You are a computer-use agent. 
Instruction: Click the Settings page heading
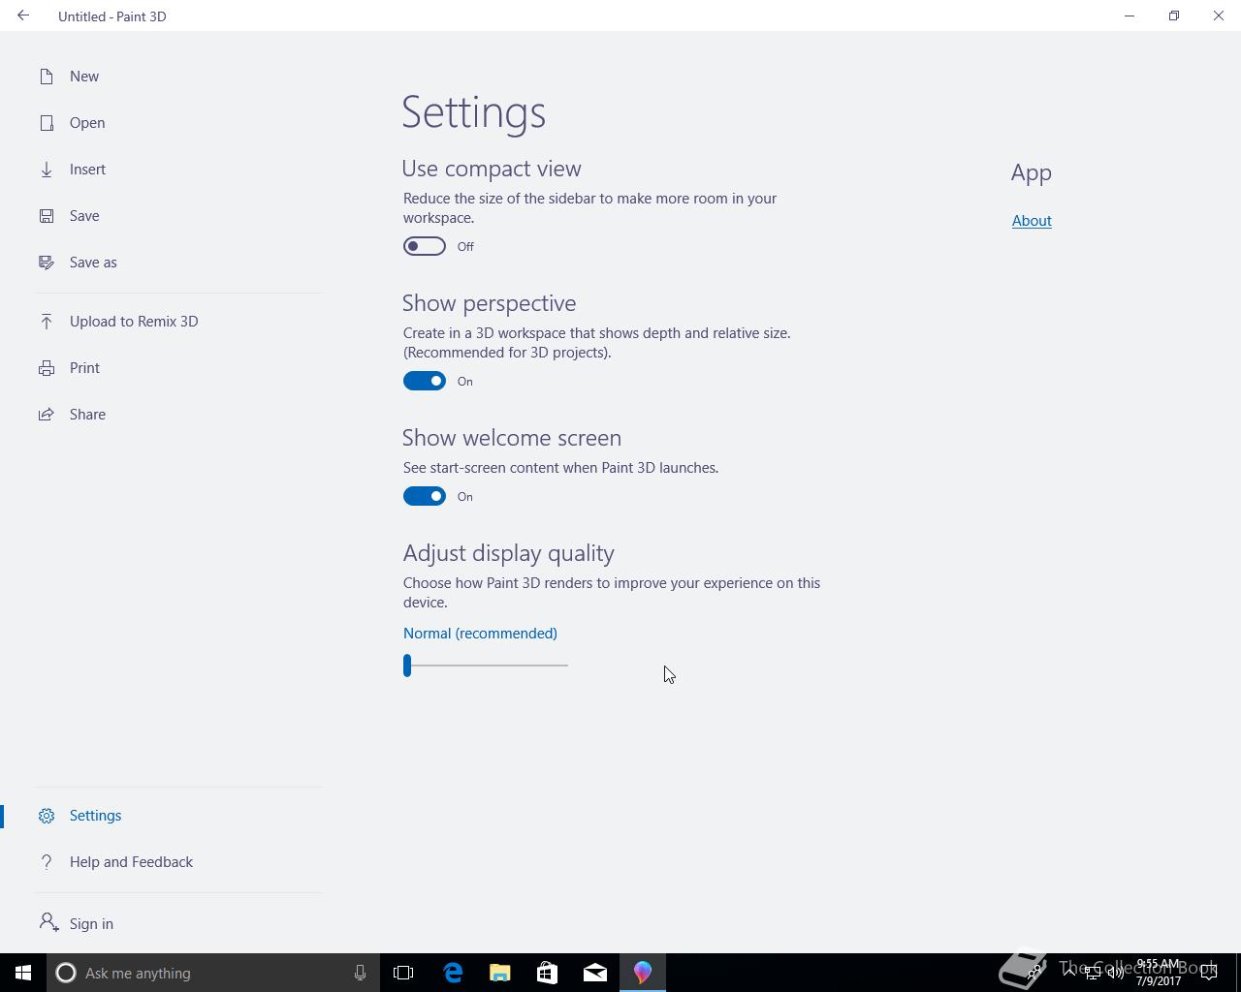pyautogui.click(x=474, y=112)
